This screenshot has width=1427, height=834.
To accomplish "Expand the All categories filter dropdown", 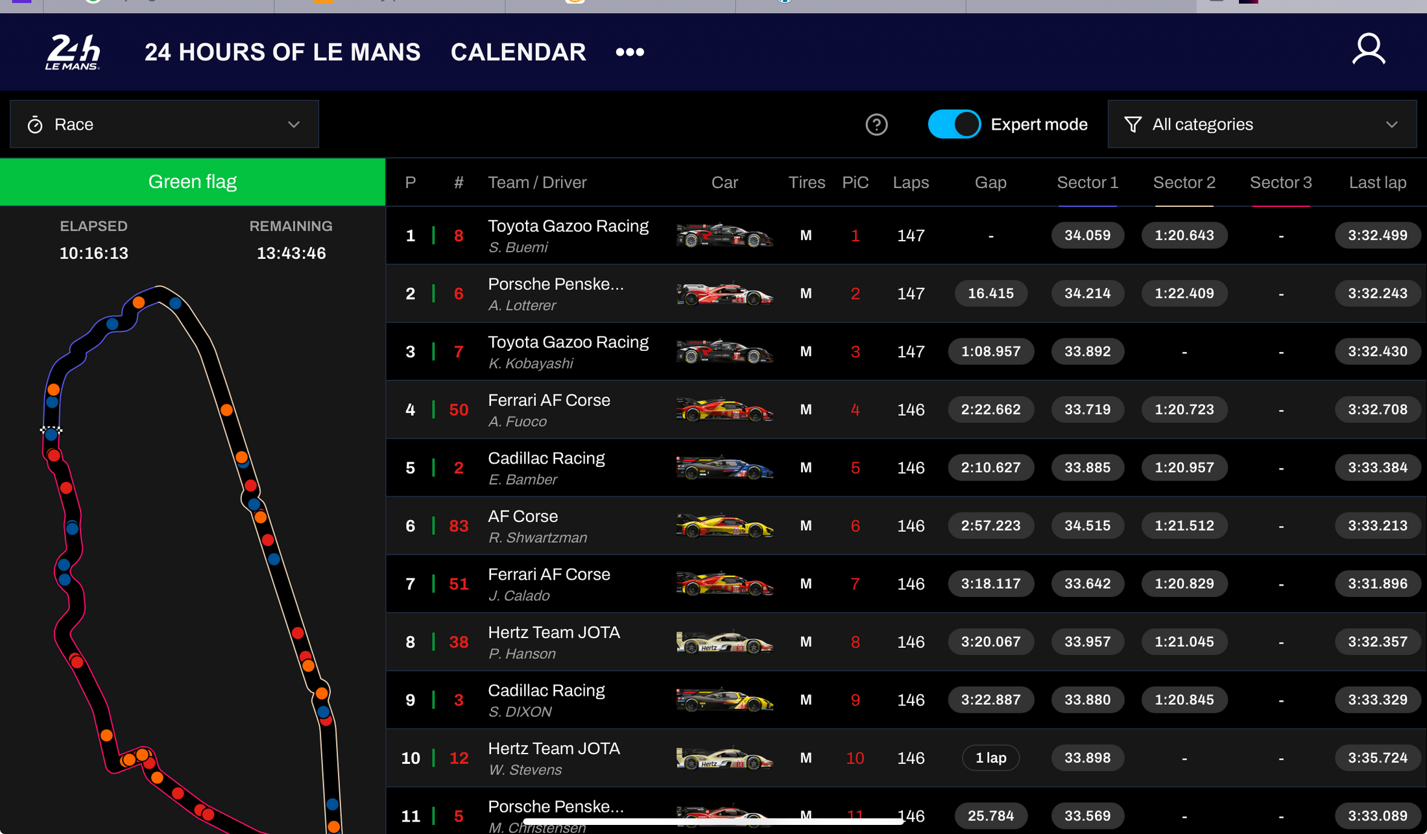I will click(1262, 125).
